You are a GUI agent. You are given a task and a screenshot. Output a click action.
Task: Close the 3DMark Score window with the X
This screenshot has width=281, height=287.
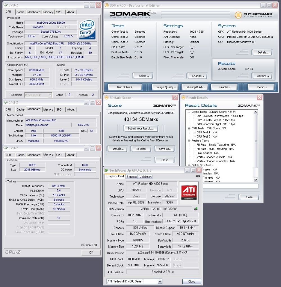pos(175,98)
